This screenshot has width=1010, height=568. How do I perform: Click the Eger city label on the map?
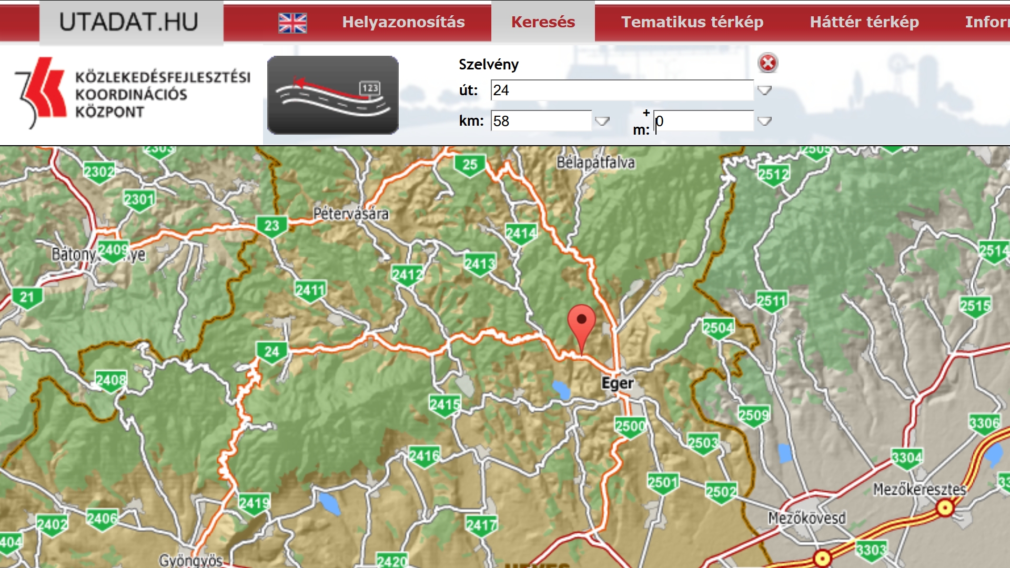click(618, 383)
